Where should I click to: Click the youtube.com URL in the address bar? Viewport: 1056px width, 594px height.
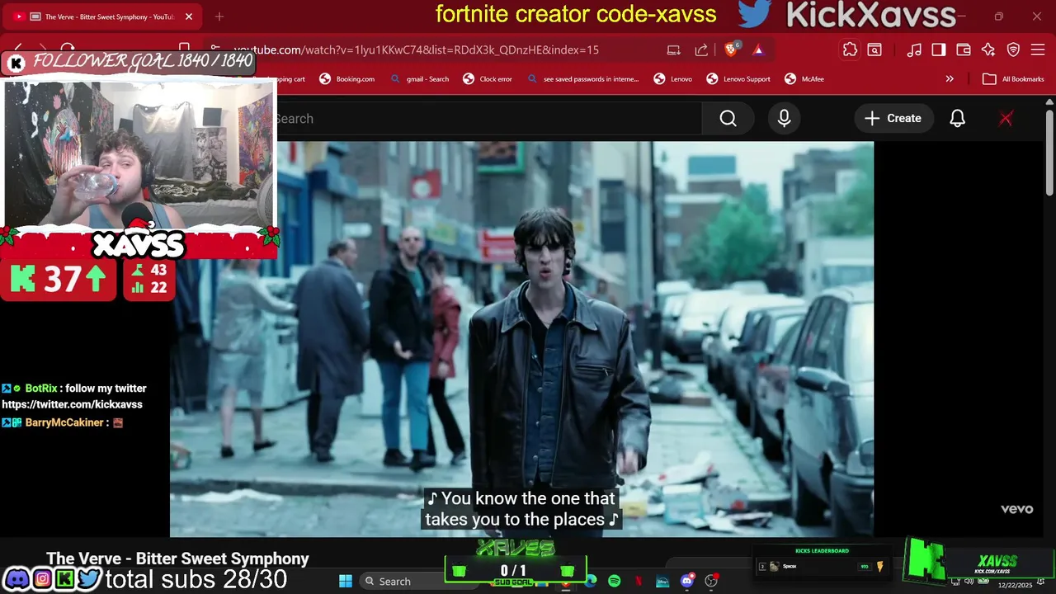(x=416, y=49)
